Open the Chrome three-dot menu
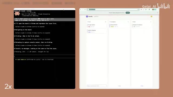This screenshot has height=97, width=173. tap(158, 9)
